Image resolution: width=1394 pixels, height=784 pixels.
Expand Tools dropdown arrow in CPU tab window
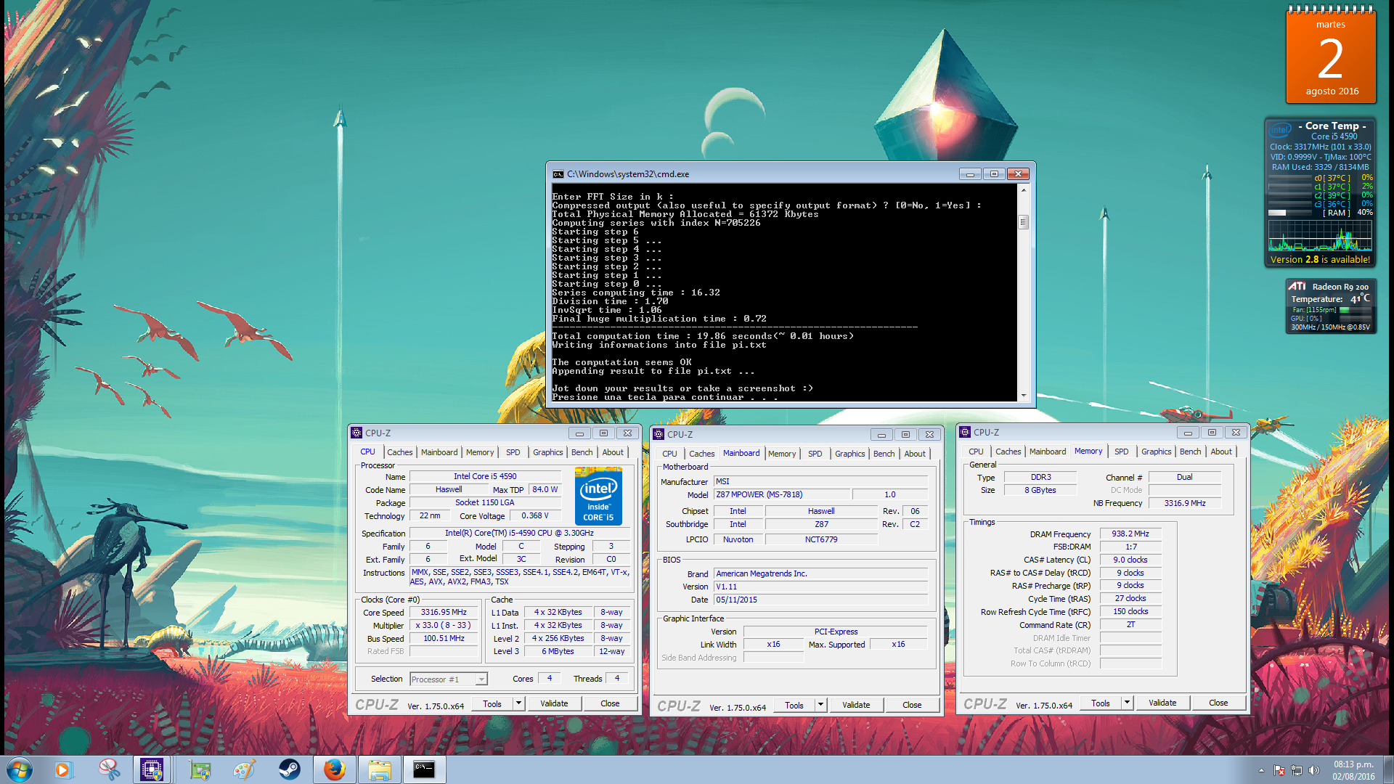(518, 703)
